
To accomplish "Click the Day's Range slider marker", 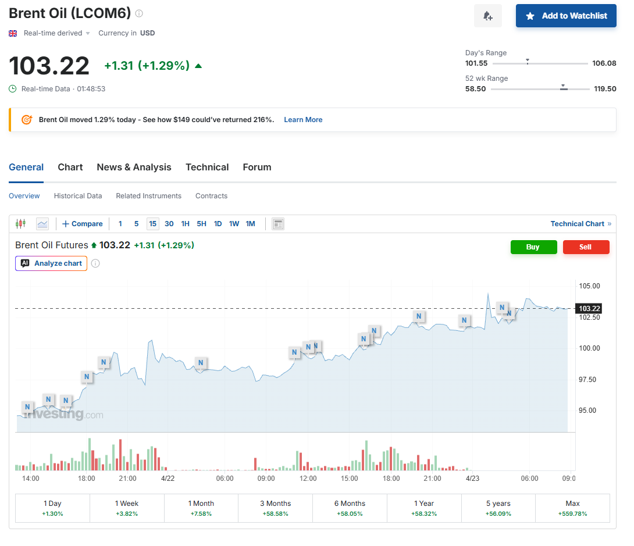I will click(527, 61).
